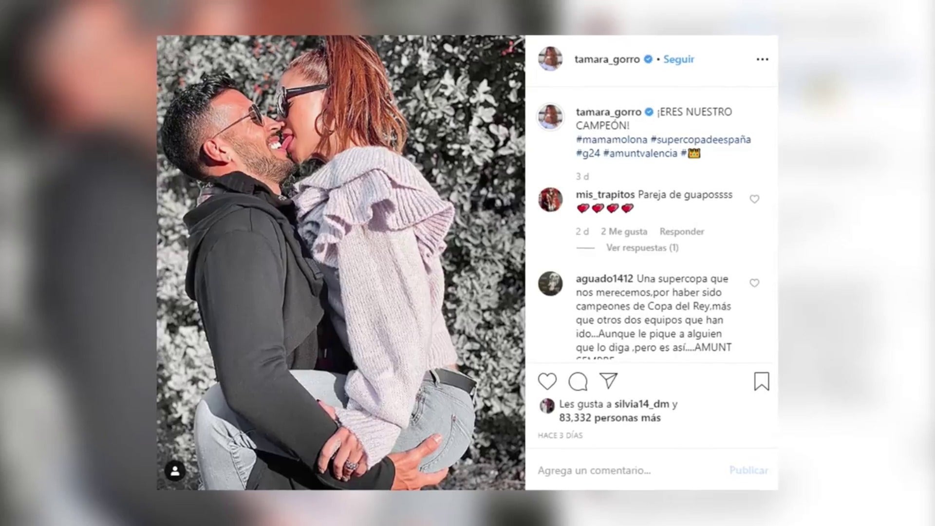935x526 pixels.
Task: Like the mis_trapitos comment
Action: [x=754, y=199]
